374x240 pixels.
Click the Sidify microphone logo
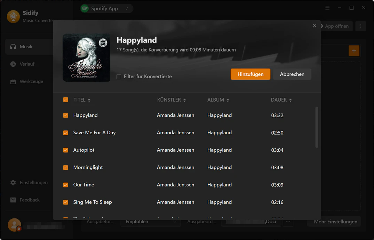(13, 16)
